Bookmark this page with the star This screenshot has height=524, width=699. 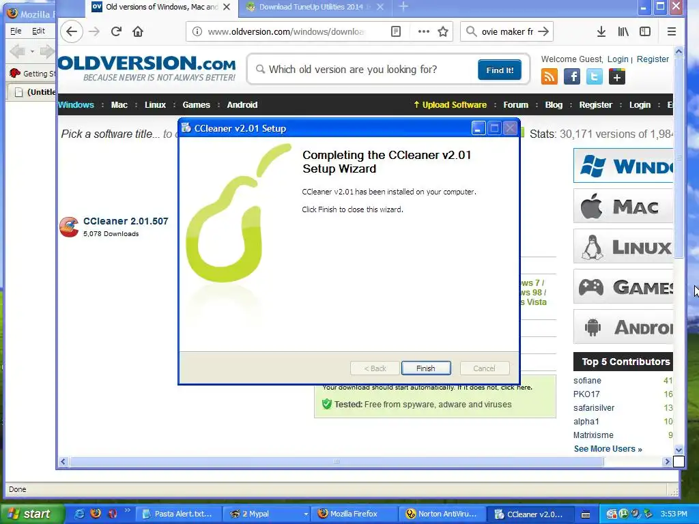coord(442,31)
